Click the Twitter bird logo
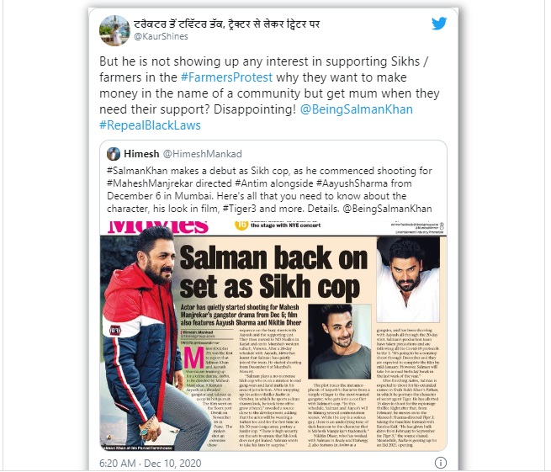This screenshot has height=472, width=551. pyautogui.click(x=439, y=24)
